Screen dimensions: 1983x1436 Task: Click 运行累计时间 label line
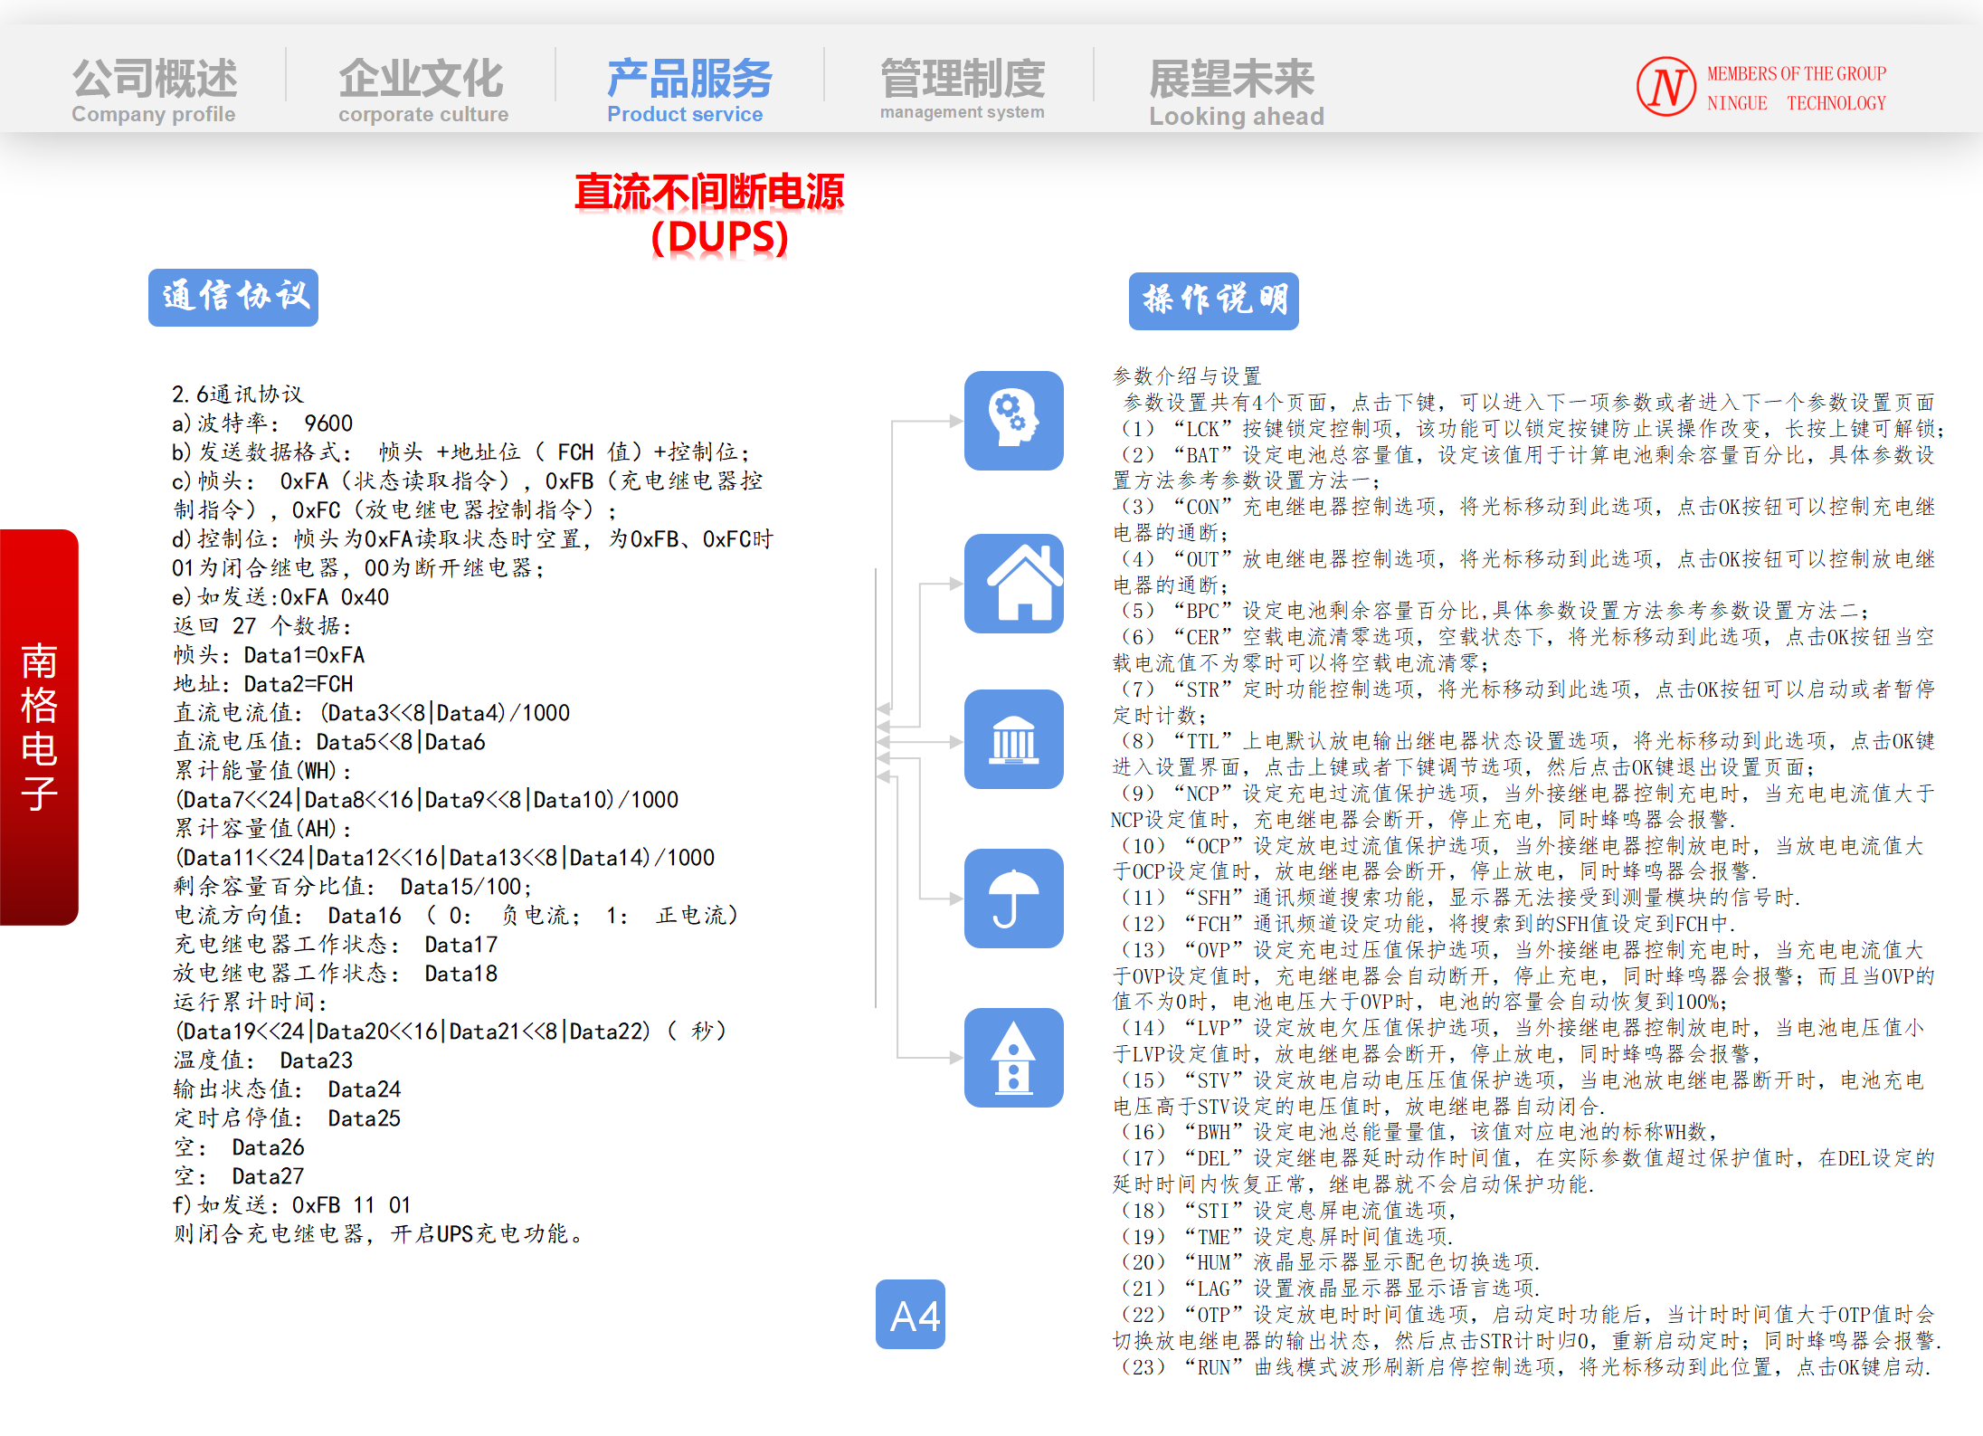click(251, 1003)
